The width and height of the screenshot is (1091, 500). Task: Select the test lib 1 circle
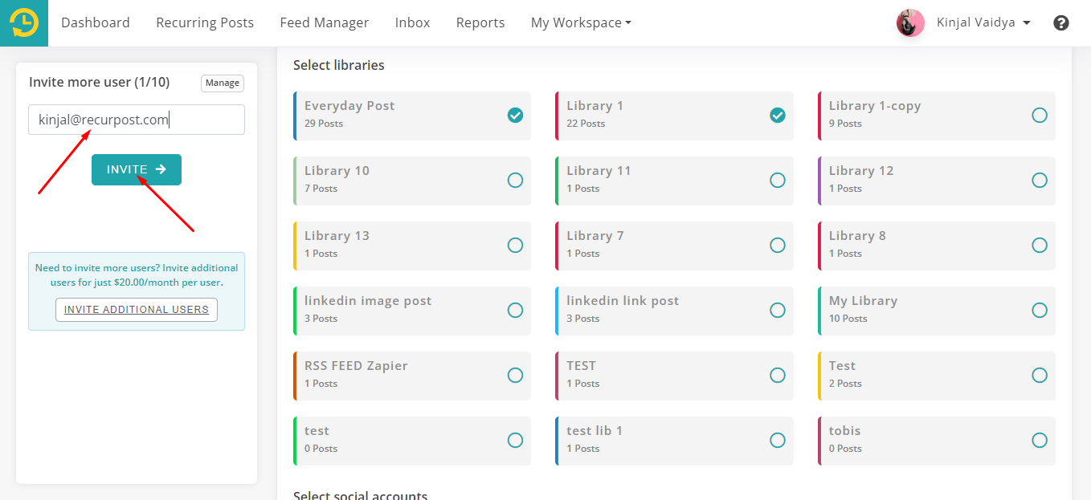tap(778, 441)
